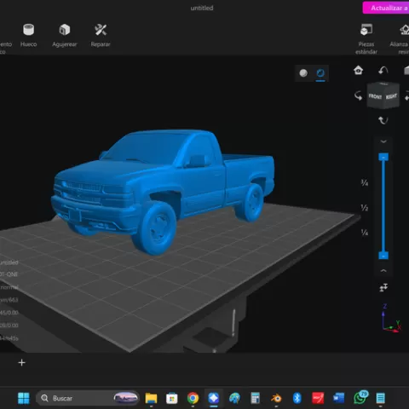
Task: Click the layer slider toggle icon below slider
Action: pyautogui.click(x=383, y=288)
